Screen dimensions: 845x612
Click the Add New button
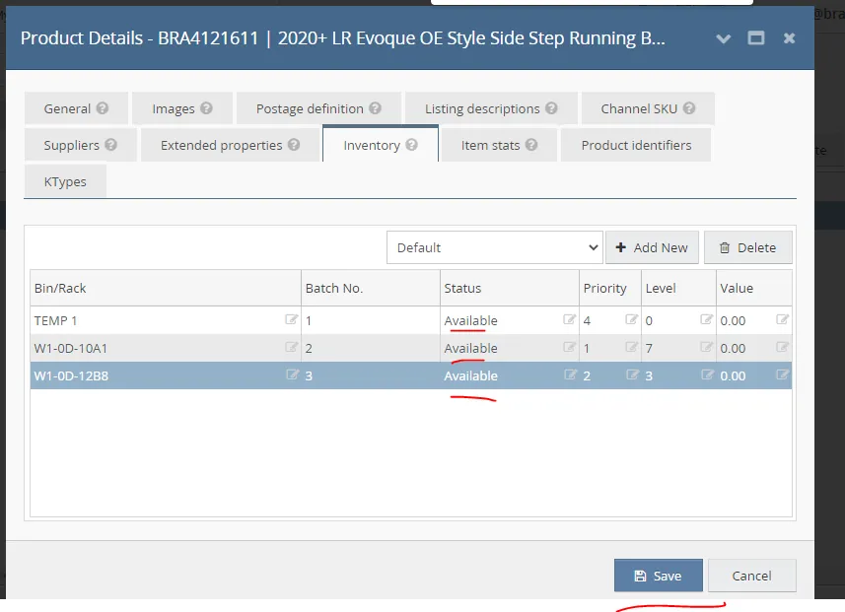652,247
